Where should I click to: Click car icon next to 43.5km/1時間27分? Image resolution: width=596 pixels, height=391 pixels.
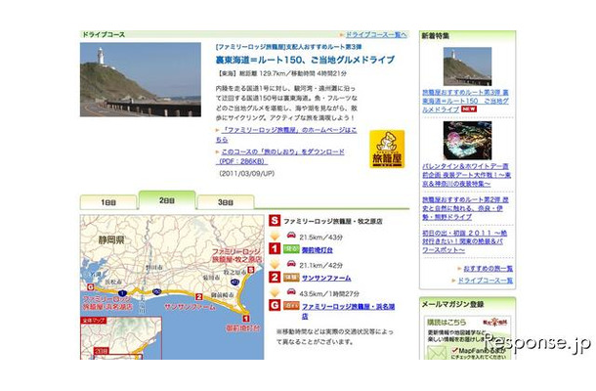[x=291, y=291]
